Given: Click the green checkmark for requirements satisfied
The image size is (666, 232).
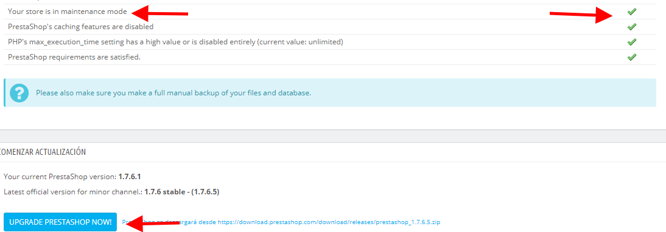Looking at the screenshot, I should pos(631,57).
